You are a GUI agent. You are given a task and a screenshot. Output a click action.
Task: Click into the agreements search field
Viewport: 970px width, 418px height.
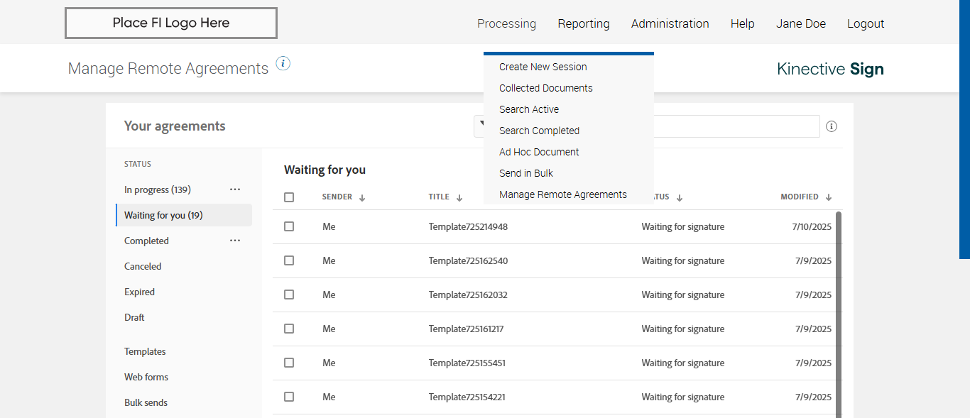point(736,126)
